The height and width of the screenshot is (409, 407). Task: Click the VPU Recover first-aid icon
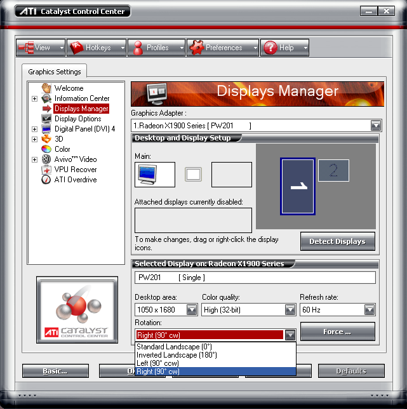coord(46,170)
